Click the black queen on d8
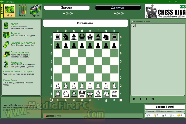186x124 pixels. tap(82, 37)
